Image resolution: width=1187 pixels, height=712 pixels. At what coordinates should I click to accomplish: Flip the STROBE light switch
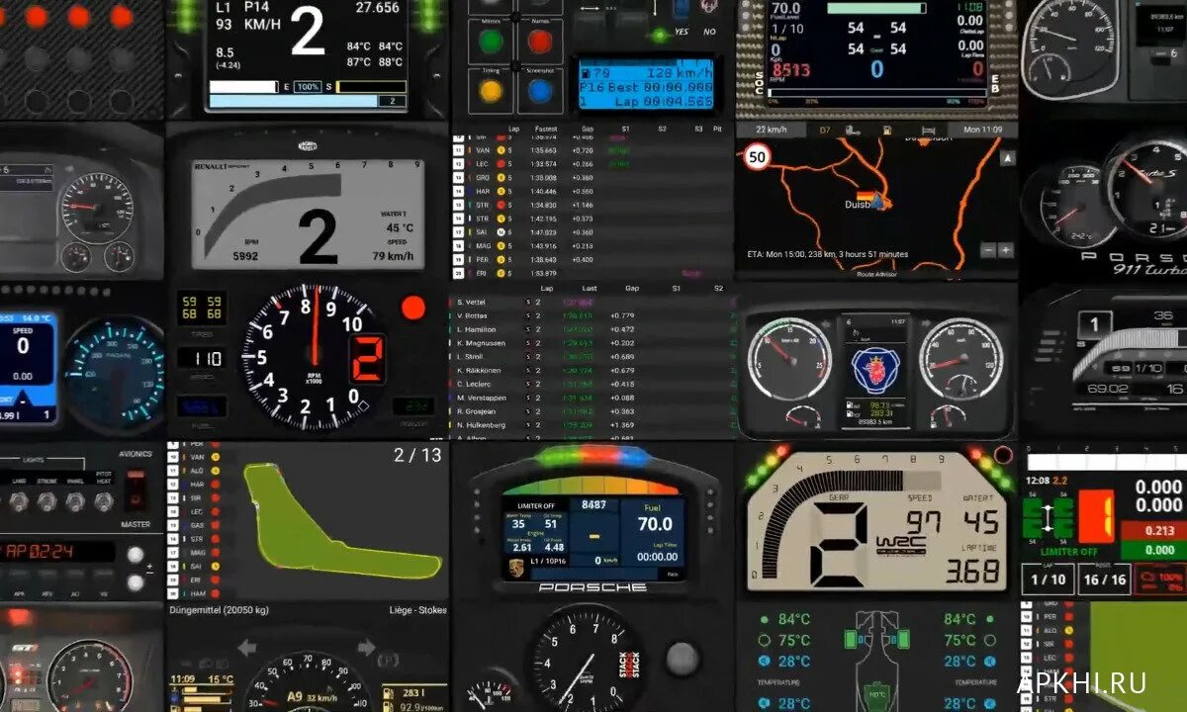46,502
